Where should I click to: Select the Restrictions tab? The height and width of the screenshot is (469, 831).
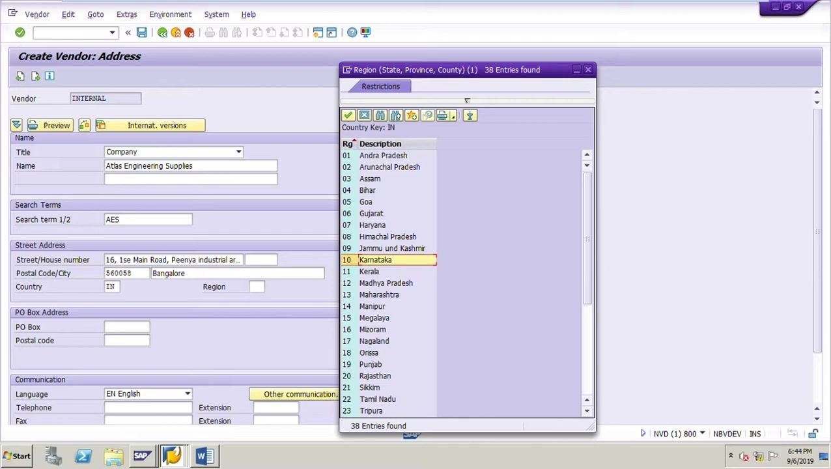pyautogui.click(x=380, y=86)
